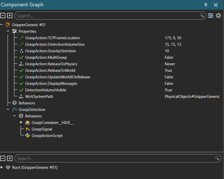
Task: Click the MultiGrasp value False
Action: [x=169, y=58]
